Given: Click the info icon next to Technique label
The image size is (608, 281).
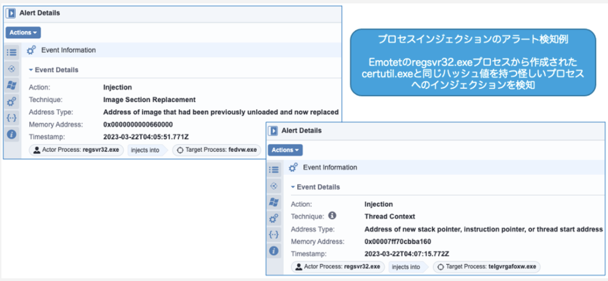Looking at the screenshot, I should pyautogui.click(x=332, y=216).
